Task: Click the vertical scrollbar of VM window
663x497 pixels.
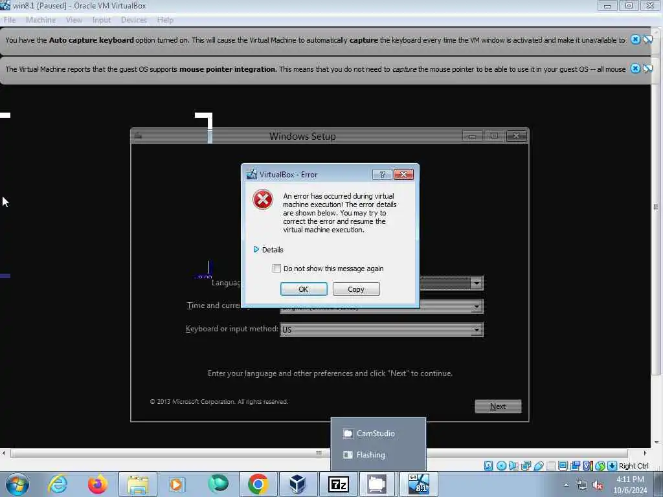Action: click(657, 207)
